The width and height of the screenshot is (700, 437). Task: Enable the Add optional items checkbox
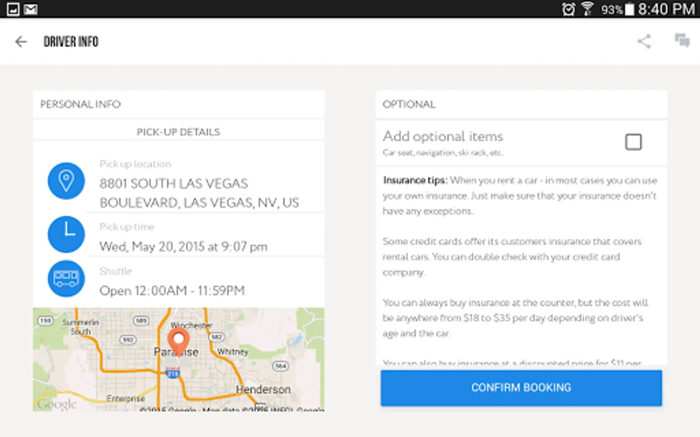point(633,142)
